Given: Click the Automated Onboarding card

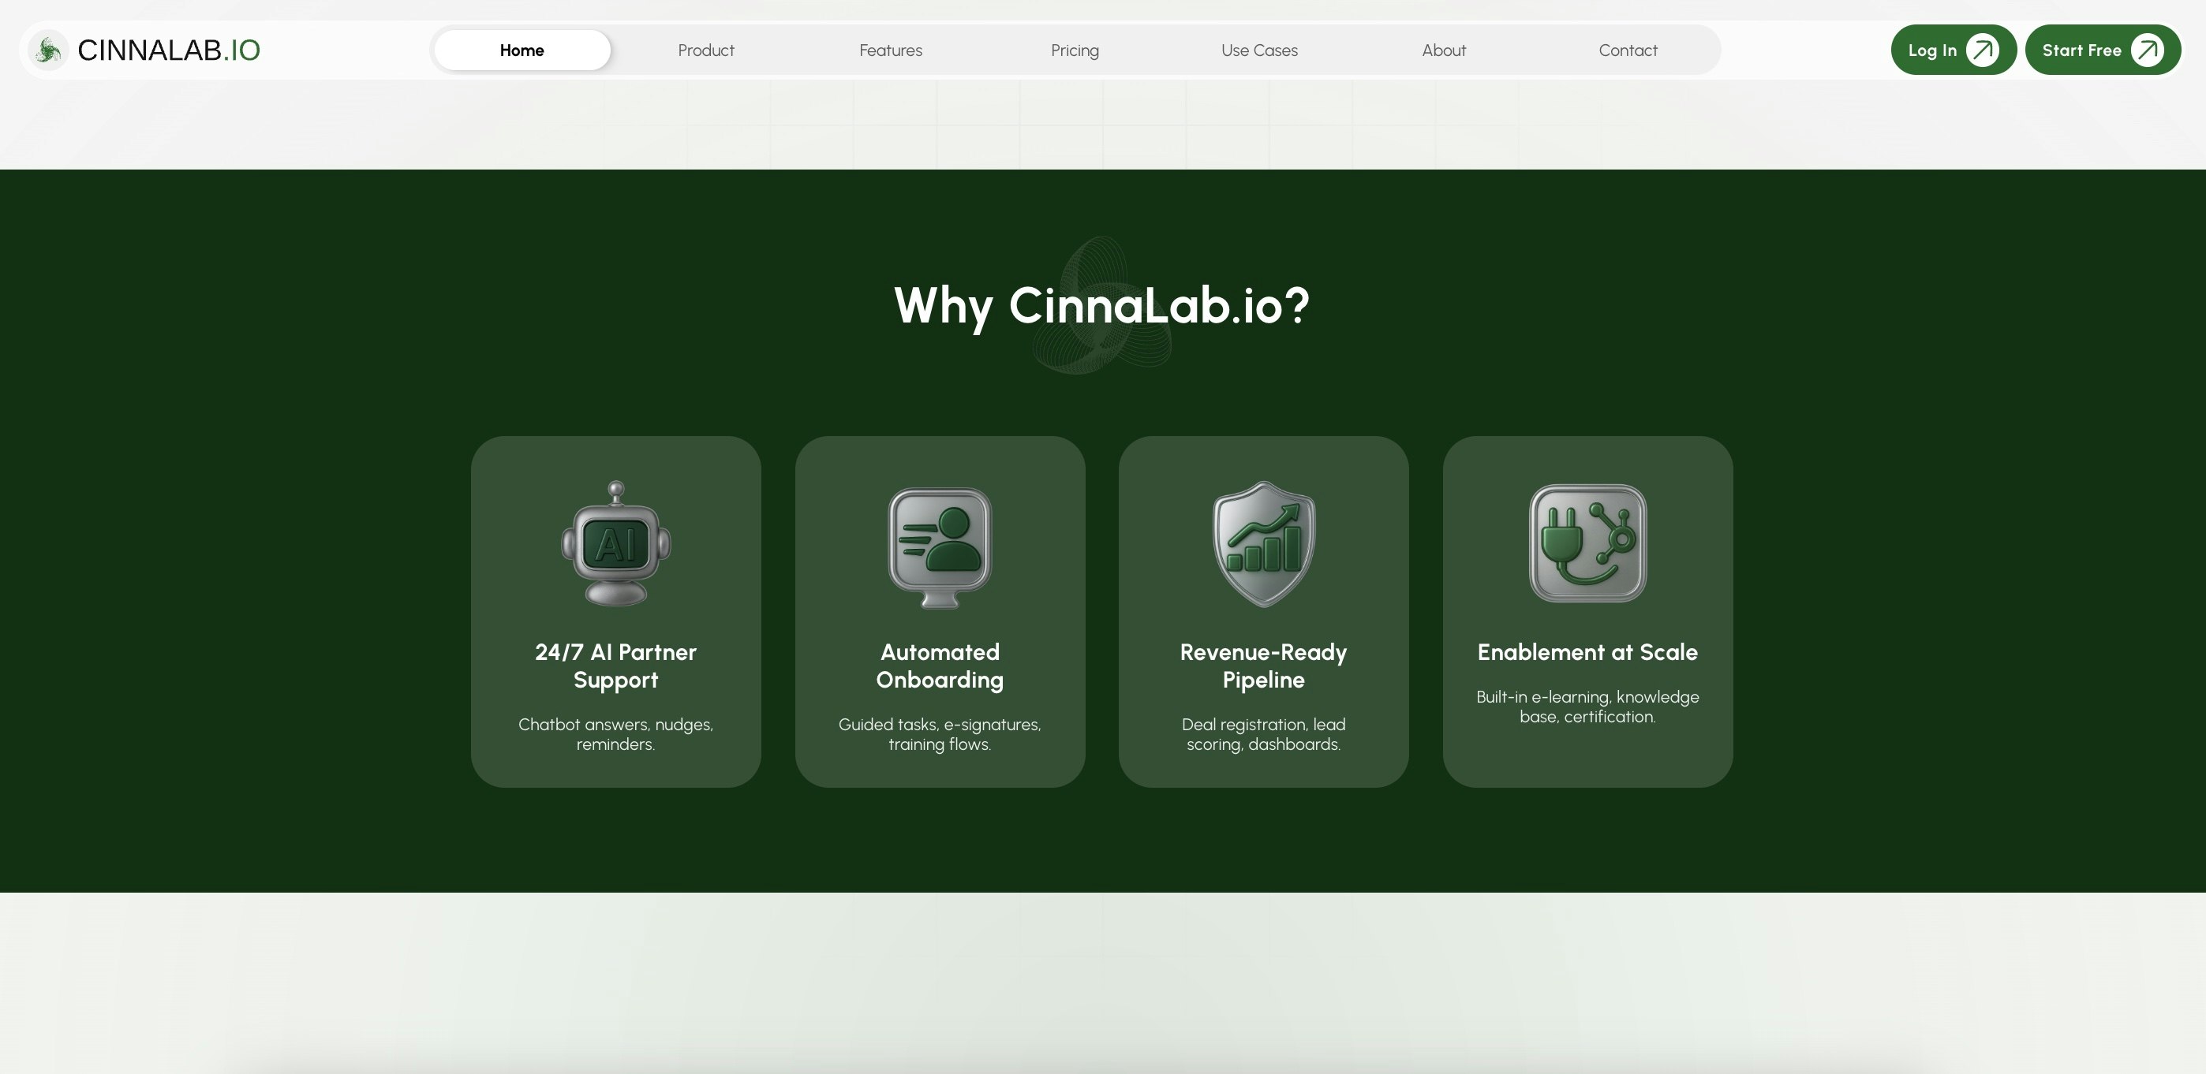Looking at the screenshot, I should [940, 613].
